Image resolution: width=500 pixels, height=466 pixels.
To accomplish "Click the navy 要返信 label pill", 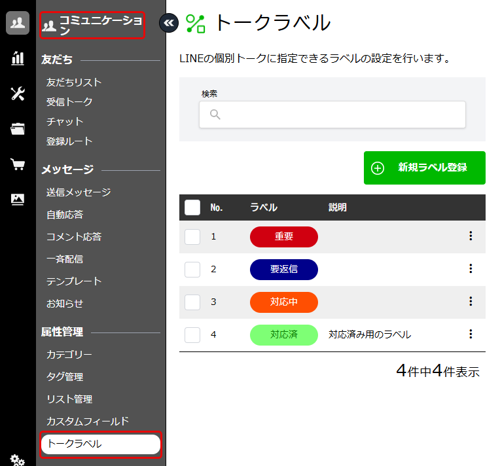I will click(284, 270).
